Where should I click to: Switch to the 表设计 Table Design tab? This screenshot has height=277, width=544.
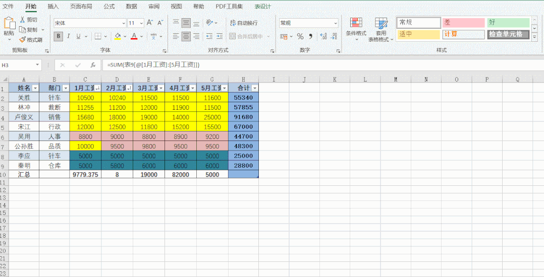click(x=262, y=7)
